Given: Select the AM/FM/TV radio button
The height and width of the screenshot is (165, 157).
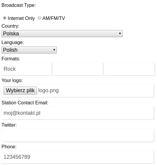Looking at the screenshot, I should 39,18.
